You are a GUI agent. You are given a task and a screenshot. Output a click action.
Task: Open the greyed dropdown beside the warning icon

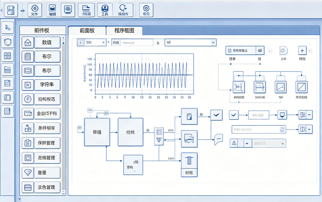tap(269, 143)
